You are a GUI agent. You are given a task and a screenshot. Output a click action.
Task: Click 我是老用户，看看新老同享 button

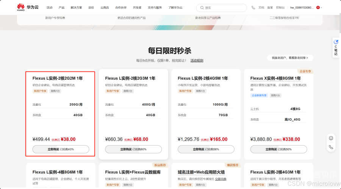click(x=290, y=58)
